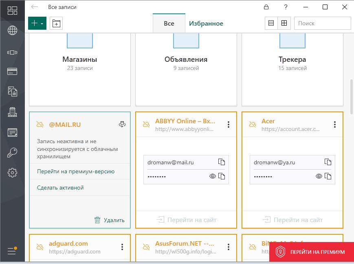Image resolution: width=354 pixels, height=264 pixels.
Task: Open the Объявления folder
Action: click(186, 69)
